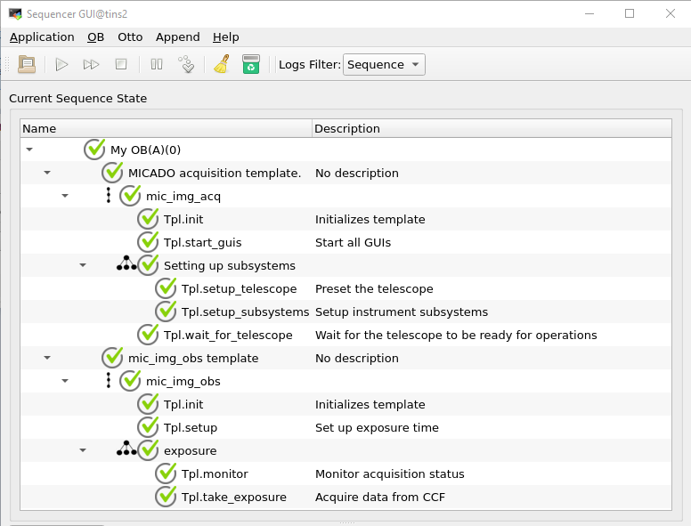Image resolution: width=691 pixels, height=526 pixels.
Task: Pause the sequence with the pause icon
Action: coord(157,64)
